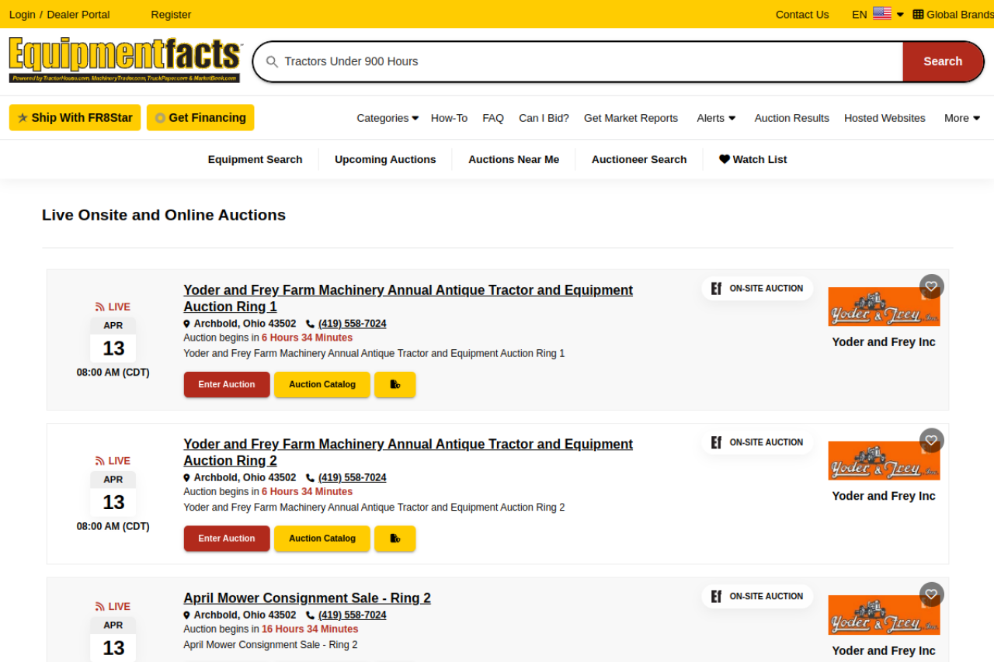This screenshot has height=662, width=994.
Task: Click Ship With FR8Star button
Action: (x=75, y=118)
